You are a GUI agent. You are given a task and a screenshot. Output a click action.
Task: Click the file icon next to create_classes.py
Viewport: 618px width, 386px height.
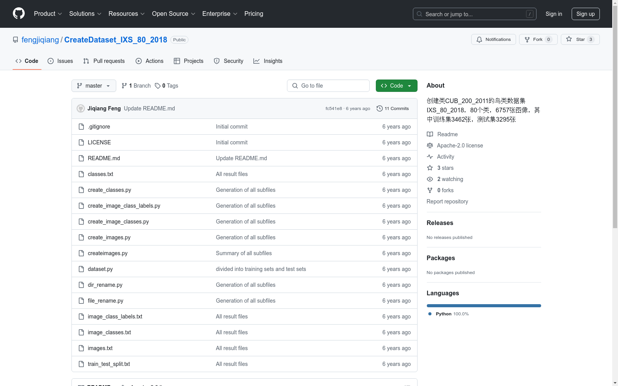point(81,190)
